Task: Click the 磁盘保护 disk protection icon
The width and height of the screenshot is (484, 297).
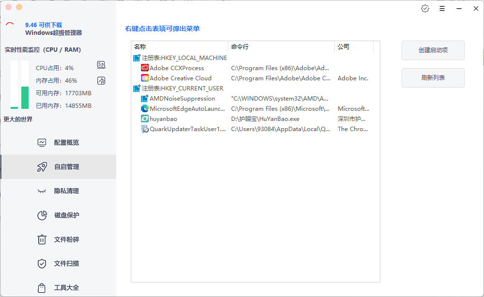Action: [x=42, y=215]
